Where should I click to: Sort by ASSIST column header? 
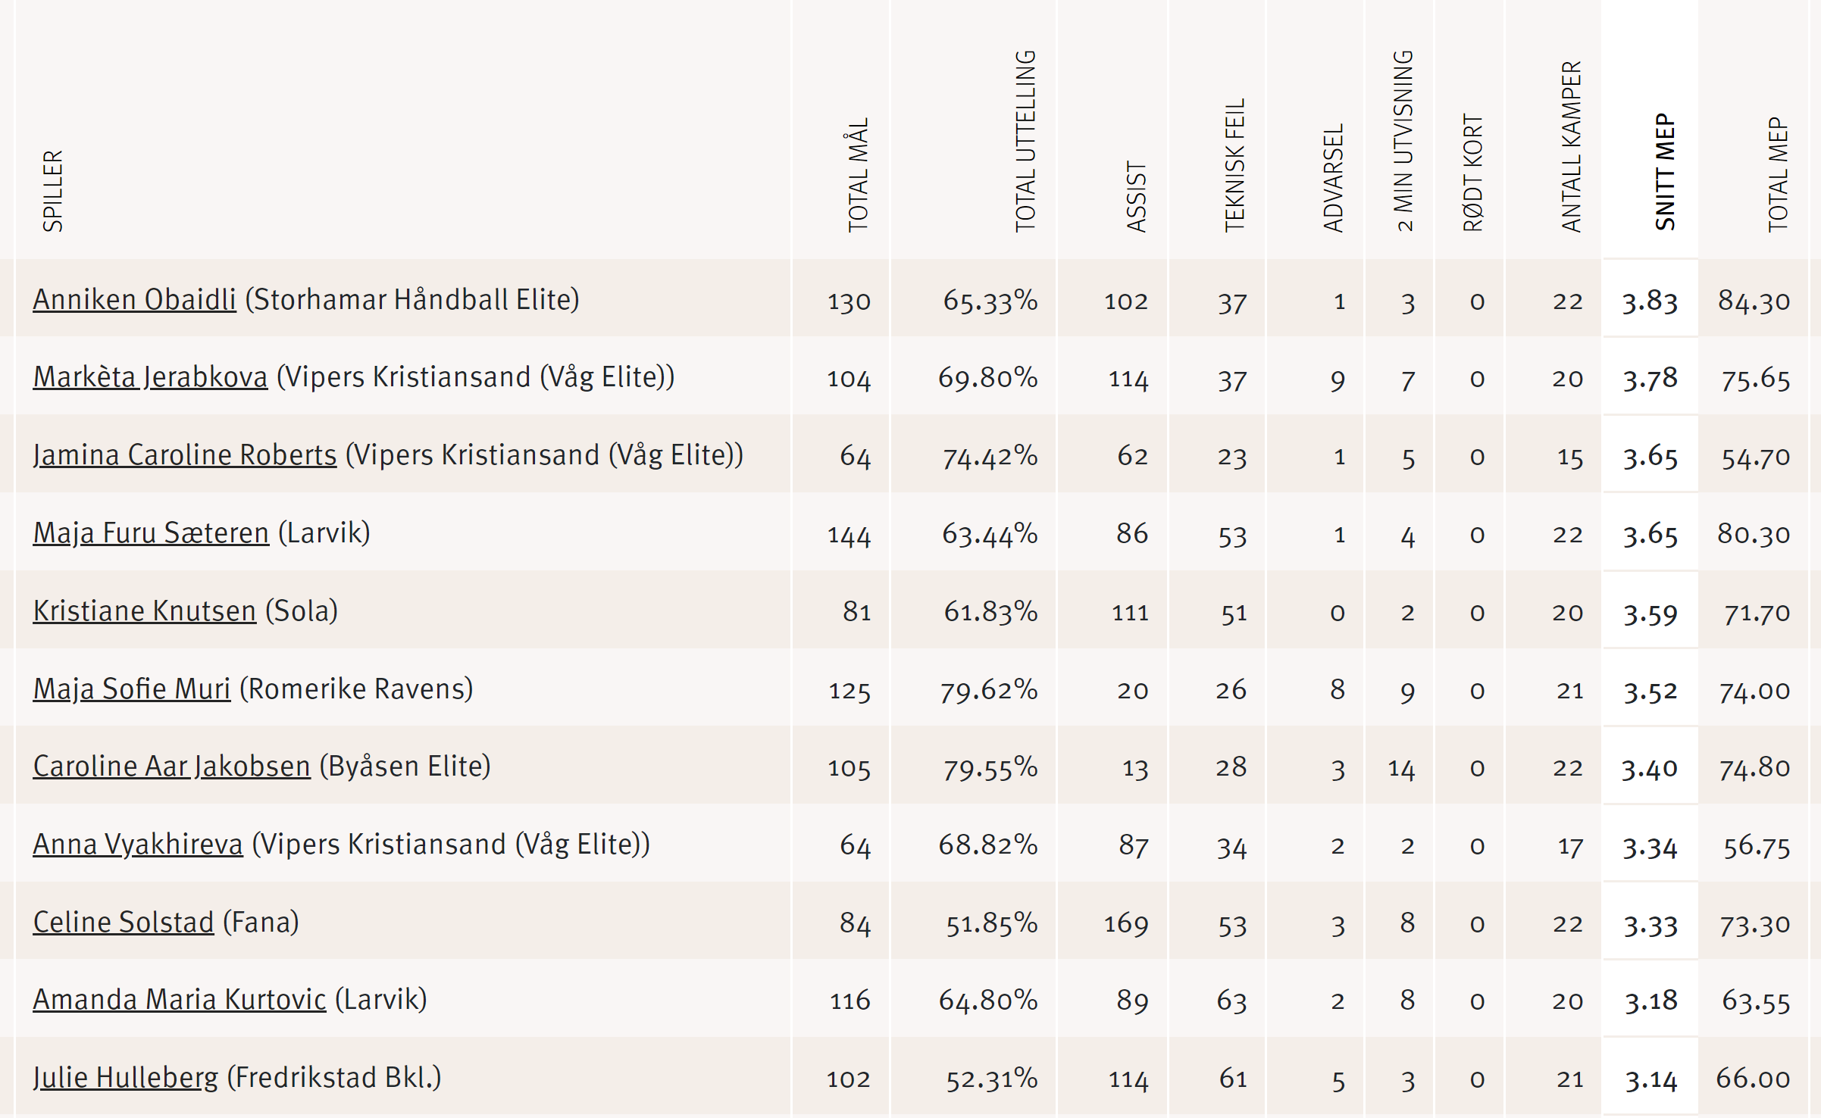pyautogui.click(x=1137, y=197)
